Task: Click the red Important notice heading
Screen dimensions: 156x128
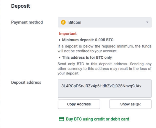Action: (x=68, y=33)
